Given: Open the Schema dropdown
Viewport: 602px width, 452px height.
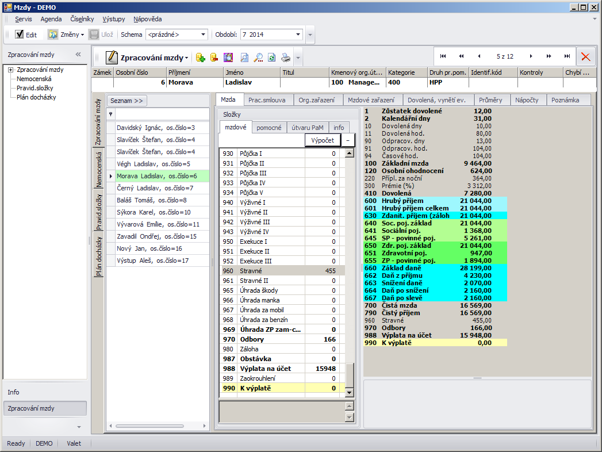Looking at the screenshot, I should (203, 35).
